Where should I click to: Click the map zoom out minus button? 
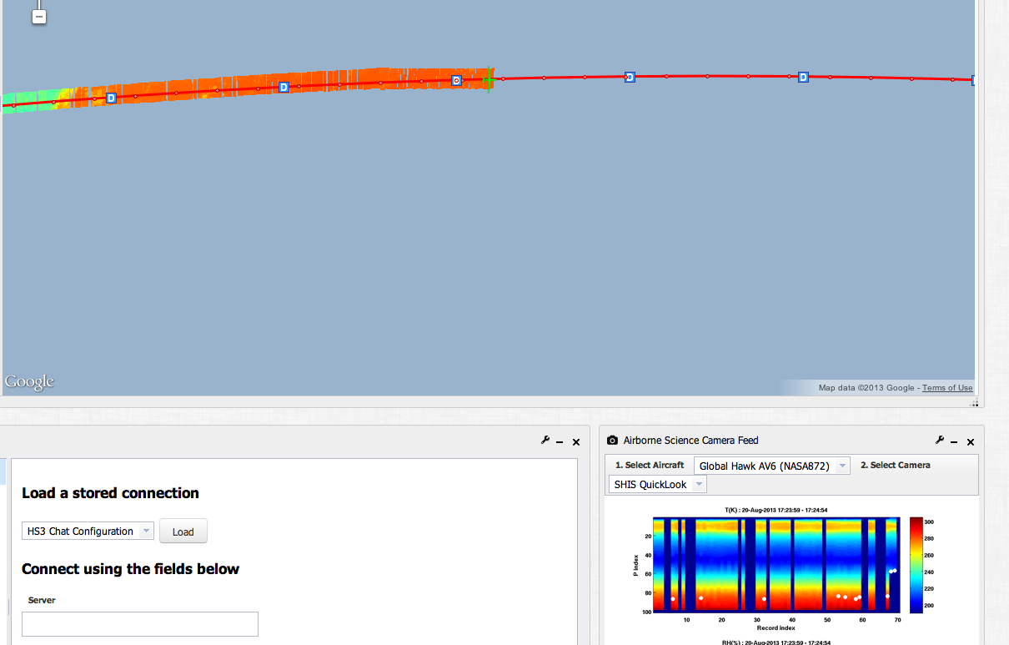38,16
